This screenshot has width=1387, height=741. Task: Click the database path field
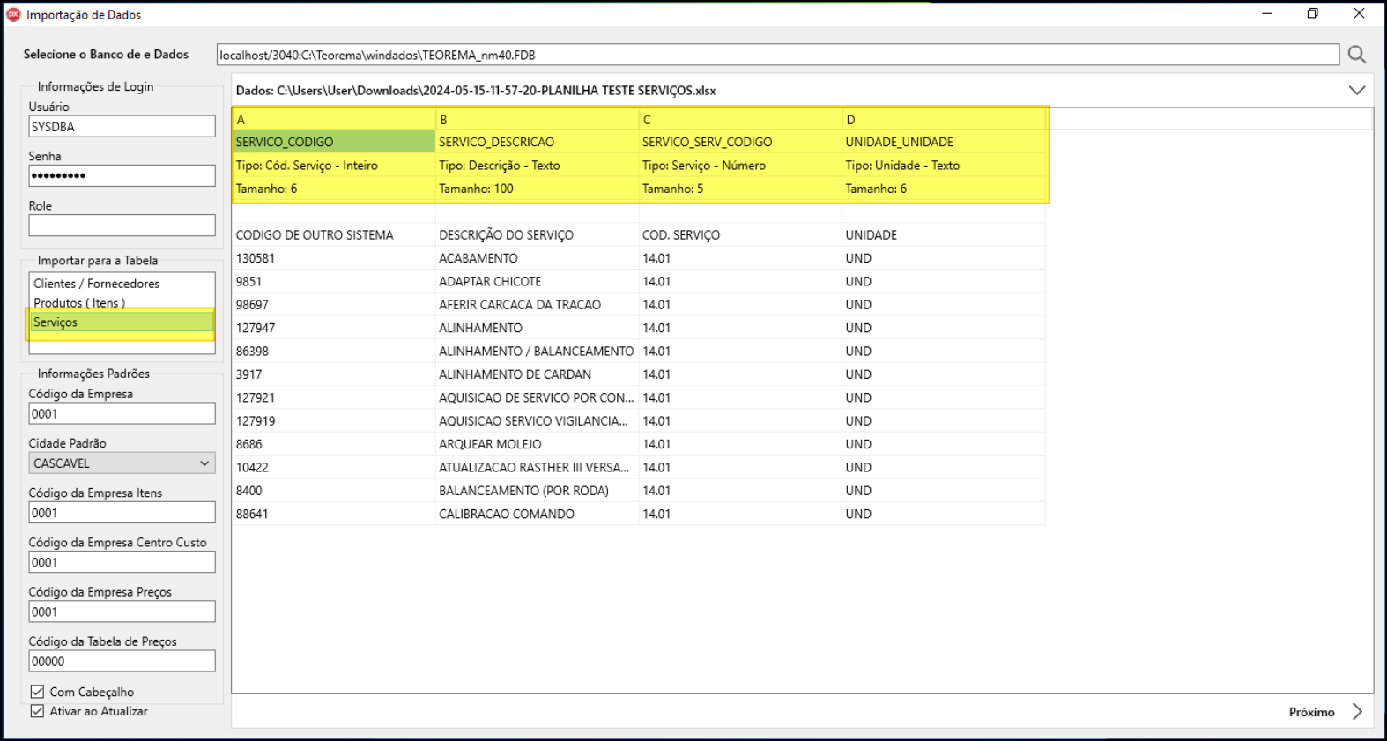778,55
